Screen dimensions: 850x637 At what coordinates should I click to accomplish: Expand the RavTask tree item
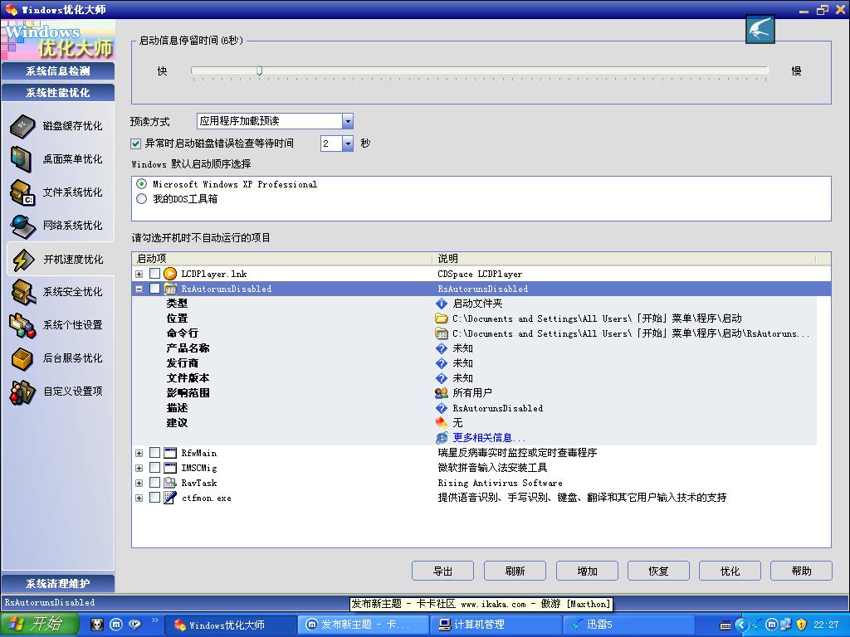139,483
